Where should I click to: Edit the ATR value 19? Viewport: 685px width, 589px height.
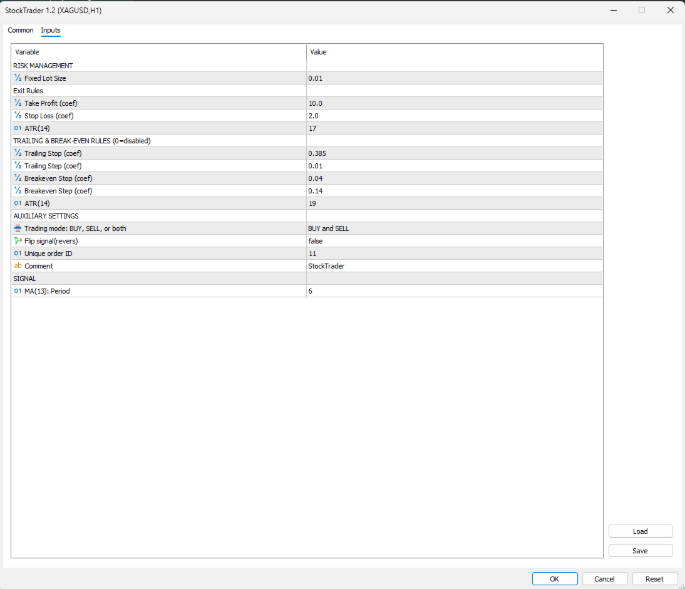click(x=455, y=203)
